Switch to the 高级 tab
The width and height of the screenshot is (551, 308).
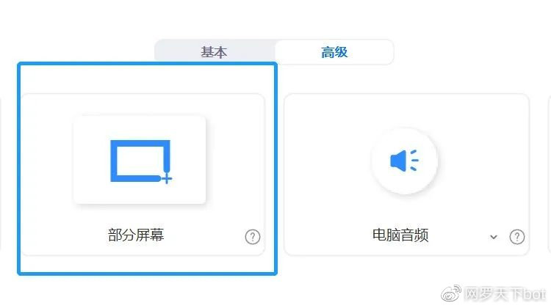[334, 52]
